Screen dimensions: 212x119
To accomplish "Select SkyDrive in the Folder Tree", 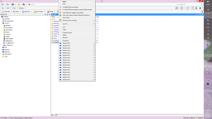I will pyautogui.click(x=7, y=50).
